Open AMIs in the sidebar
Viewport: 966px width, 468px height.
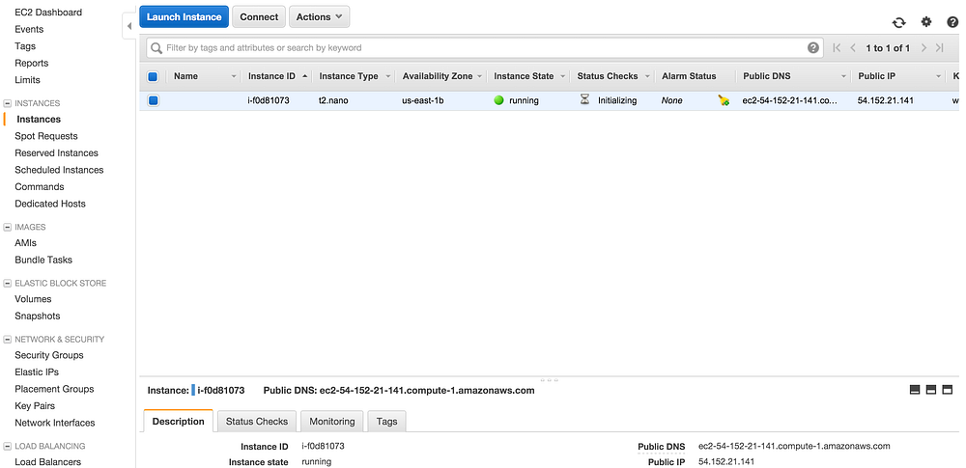tap(25, 243)
